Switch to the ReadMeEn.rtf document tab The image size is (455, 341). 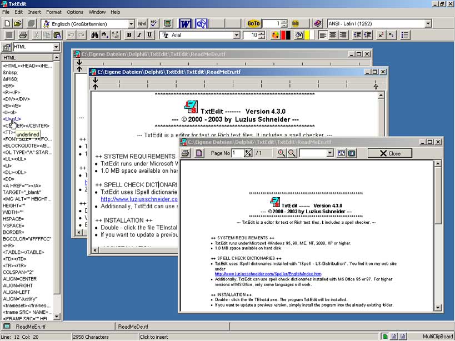point(58,327)
